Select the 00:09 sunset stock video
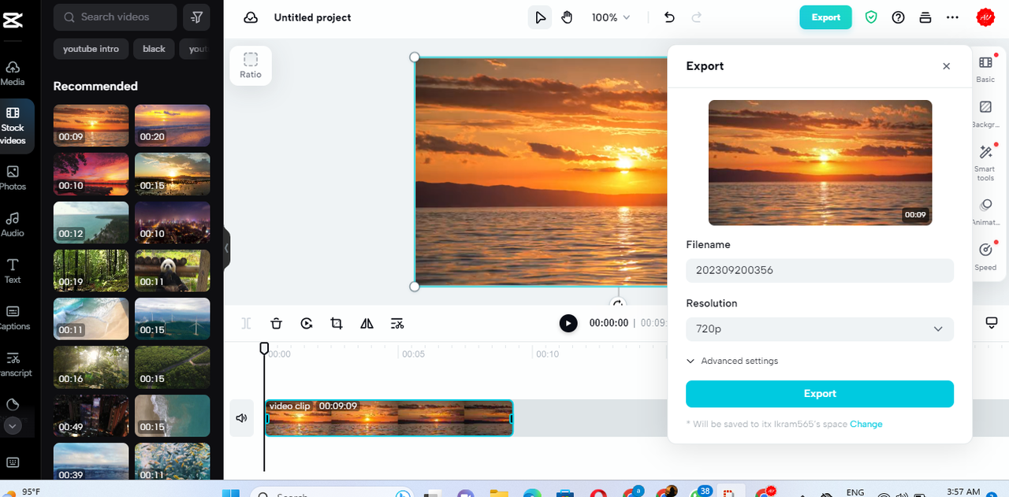1009x497 pixels. point(91,126)
